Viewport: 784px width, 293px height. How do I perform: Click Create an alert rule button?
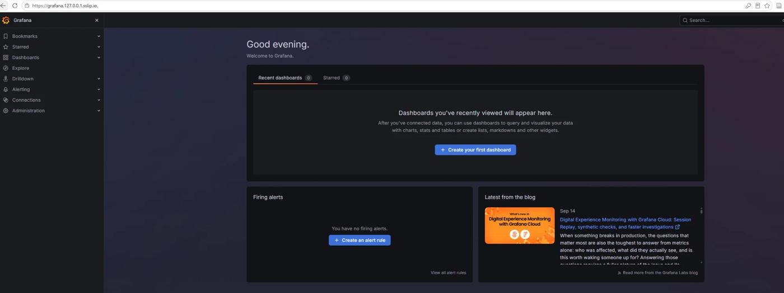click(360, 240)
